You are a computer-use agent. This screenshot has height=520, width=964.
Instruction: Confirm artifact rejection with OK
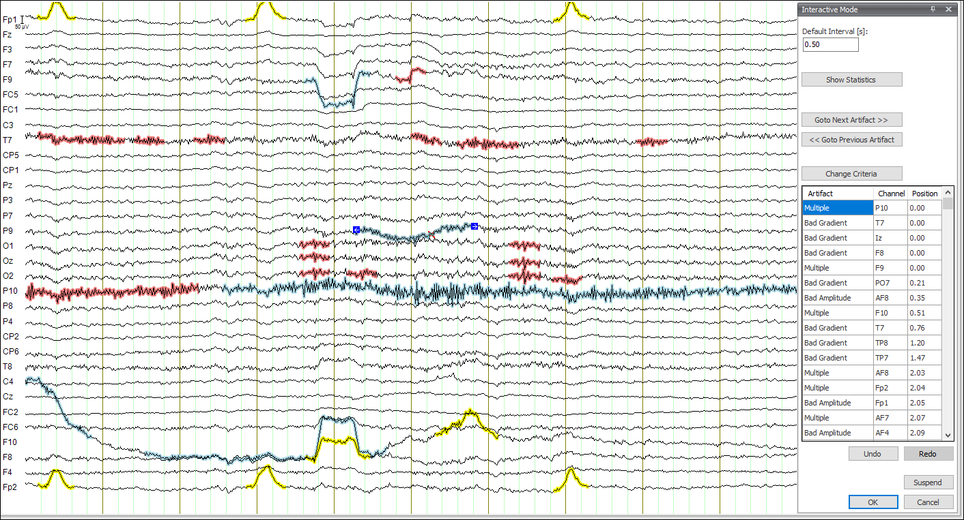pos(873,502)
